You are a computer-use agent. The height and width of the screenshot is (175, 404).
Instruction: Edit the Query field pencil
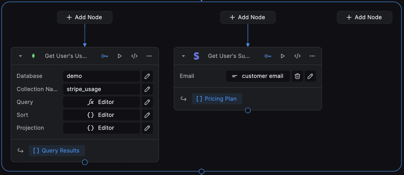pyautogui.click(x=147, y=102)
